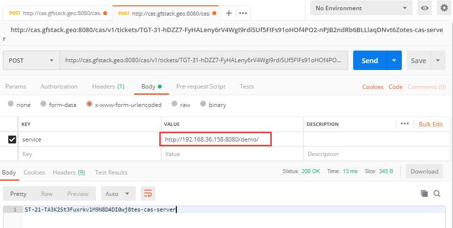The width and height of the screenshot is (453, 228).
Task: Open the Auto format dropdown
Action: (x=118, y=193)
